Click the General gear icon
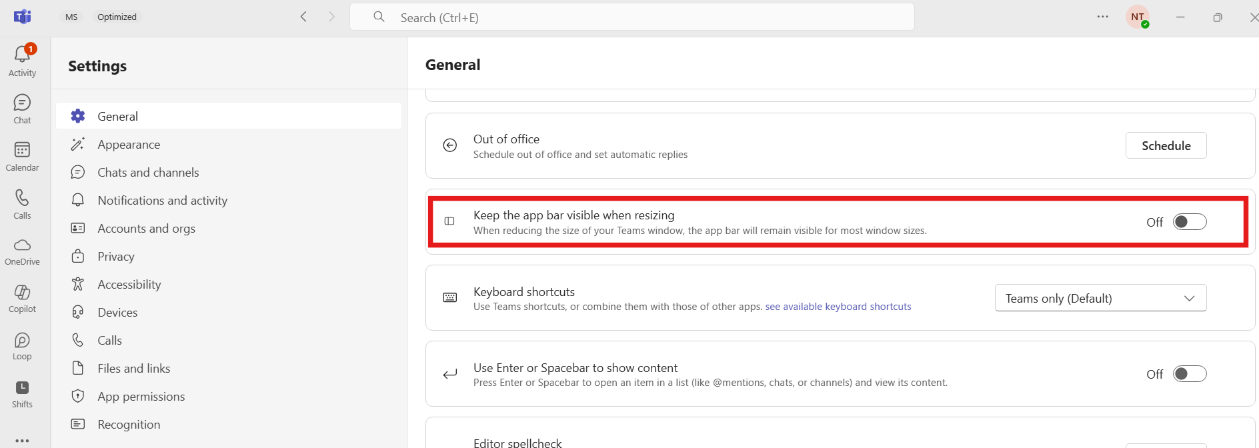The image size is (1259, 448). pos(78,116)
